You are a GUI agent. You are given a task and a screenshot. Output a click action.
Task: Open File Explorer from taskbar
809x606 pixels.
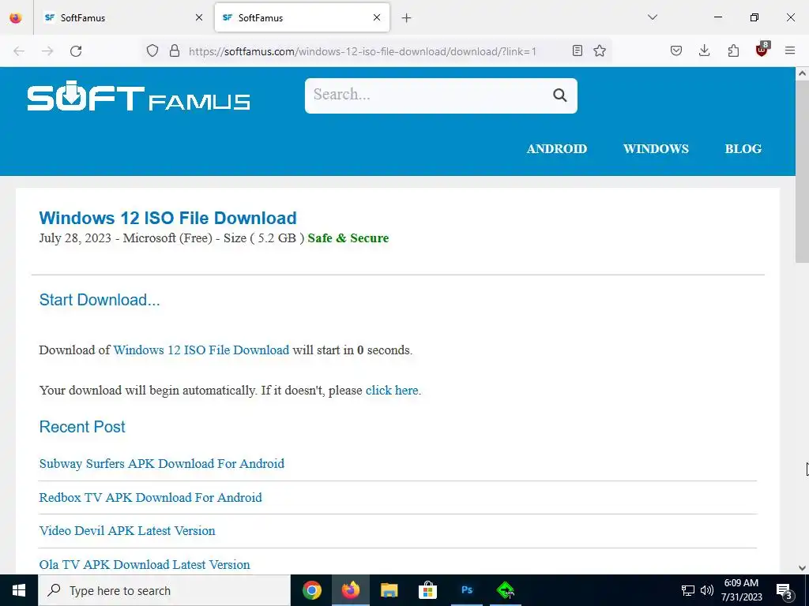tap(389, 590)
